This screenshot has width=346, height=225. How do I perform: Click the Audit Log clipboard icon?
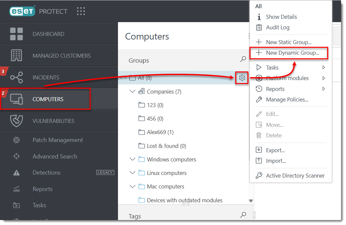(259, 27)
